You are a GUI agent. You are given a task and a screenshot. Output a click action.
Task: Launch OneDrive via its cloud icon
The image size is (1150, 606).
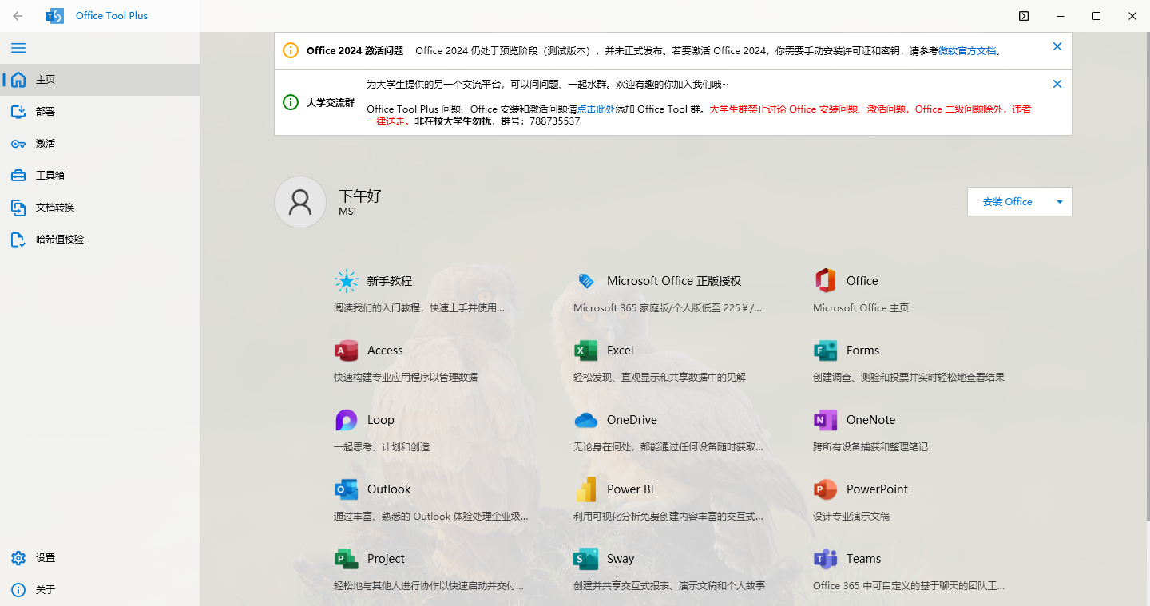[585, 419]
